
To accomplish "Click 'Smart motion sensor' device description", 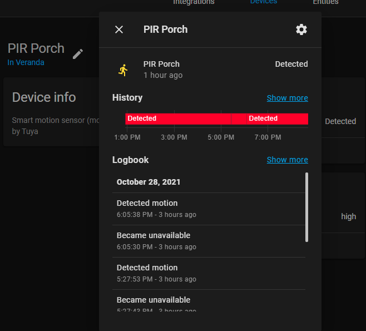I will click(56, 121).
